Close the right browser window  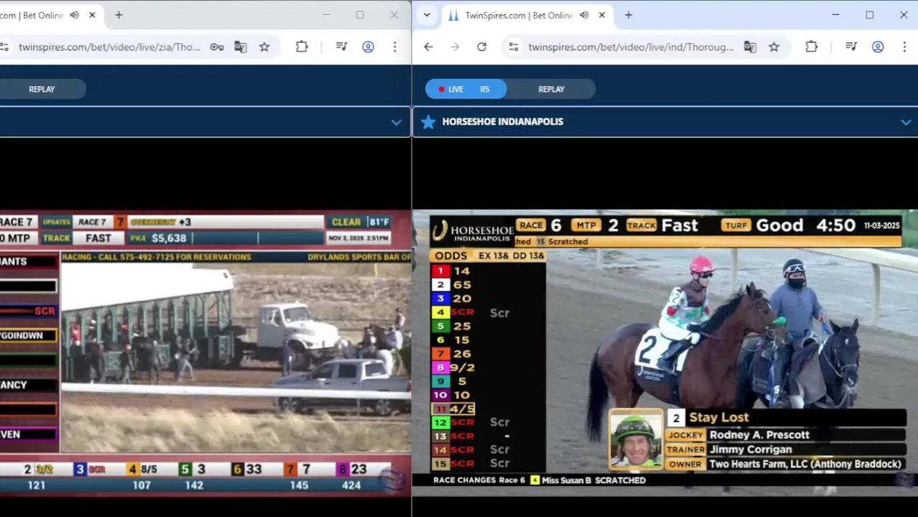pyautogui.click(x=903, y=15)
